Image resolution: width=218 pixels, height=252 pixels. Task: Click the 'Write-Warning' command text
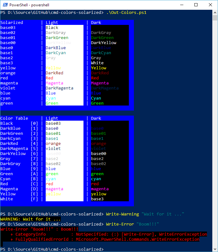point(123,214)
